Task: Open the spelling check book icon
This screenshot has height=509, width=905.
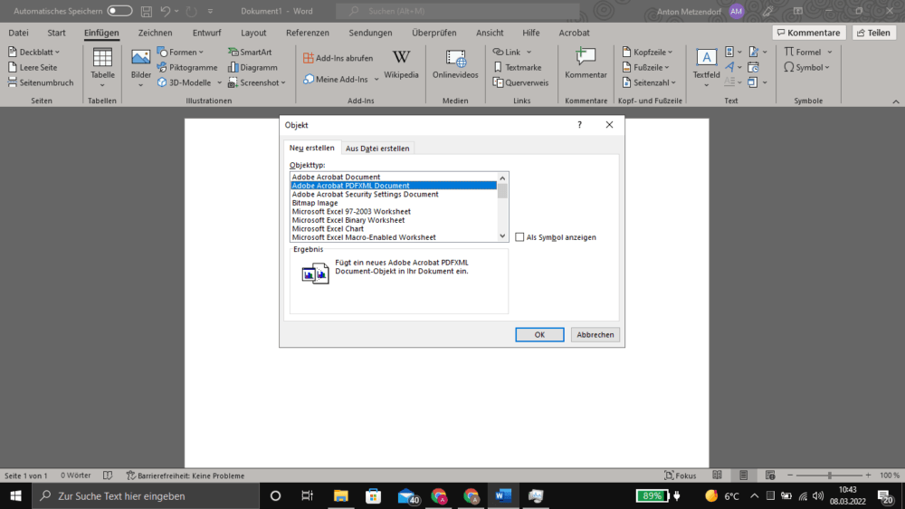Action: pos(108,475)
